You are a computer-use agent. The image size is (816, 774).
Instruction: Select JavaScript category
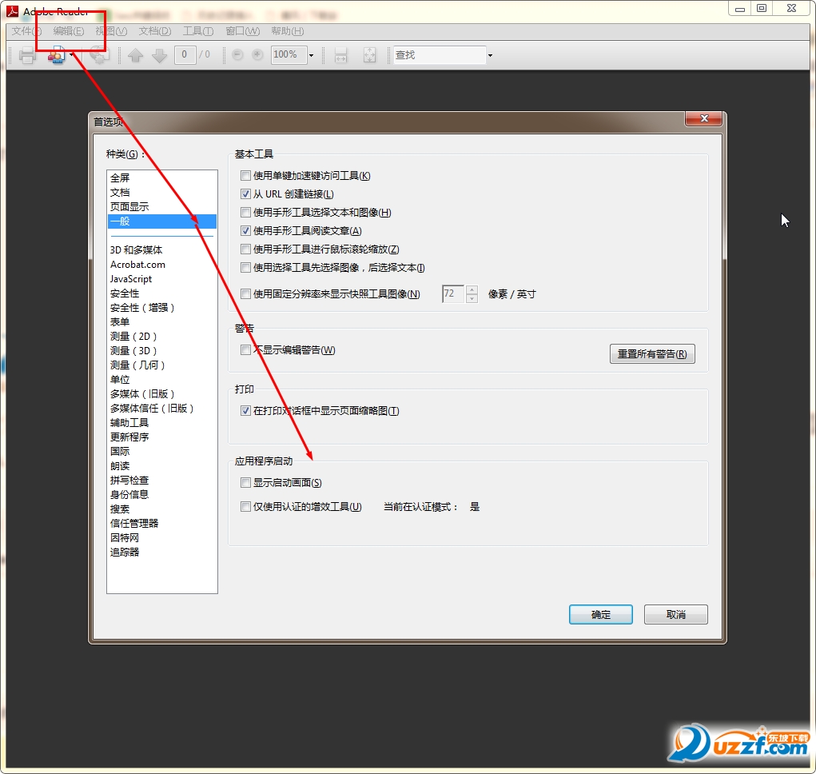pos(162,279)
